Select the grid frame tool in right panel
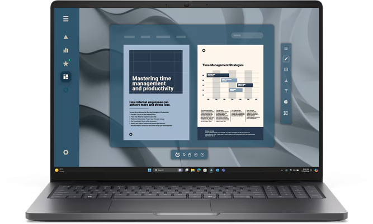Viewport: 373px width, 224px height. tap(286, 70)
